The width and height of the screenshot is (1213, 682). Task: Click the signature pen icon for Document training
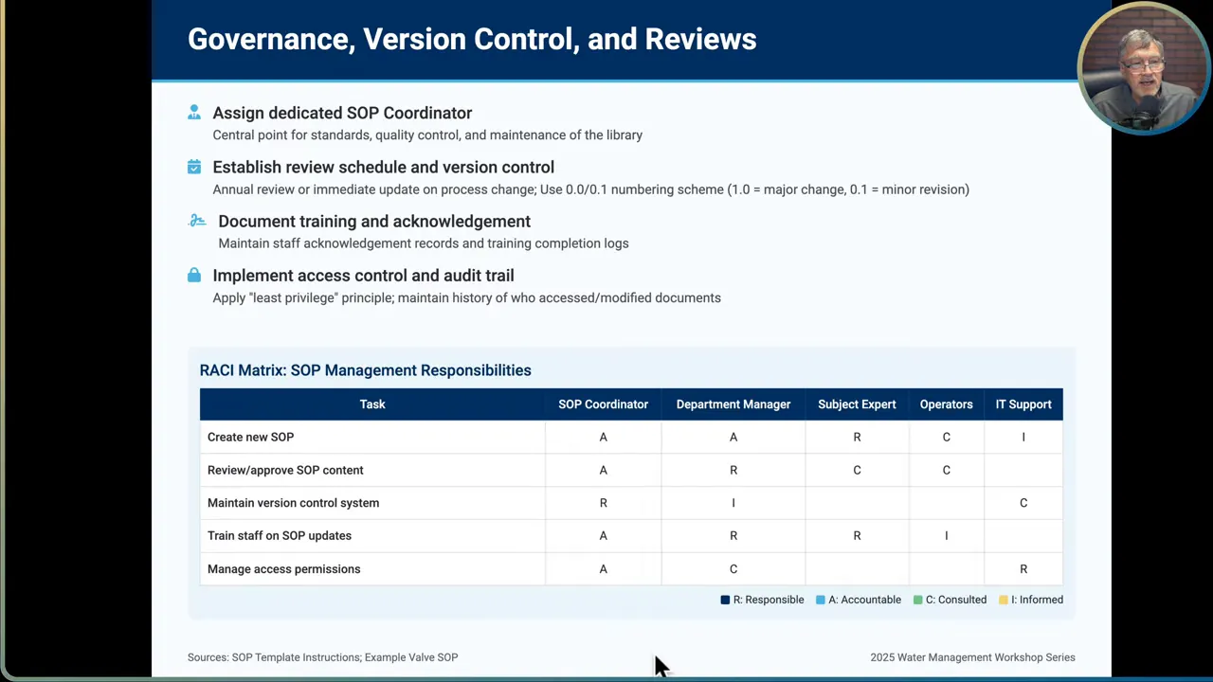(x=197, y=220)
